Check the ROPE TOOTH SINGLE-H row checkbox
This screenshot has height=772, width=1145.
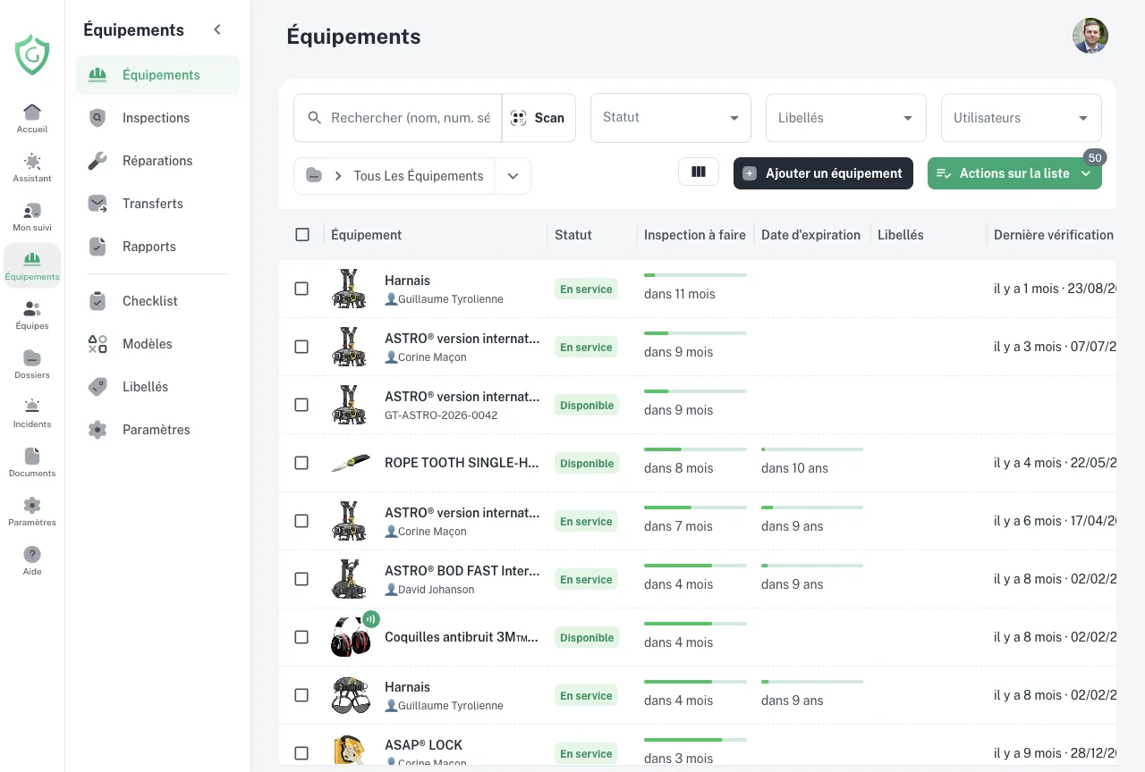click(x=301, y=463)
